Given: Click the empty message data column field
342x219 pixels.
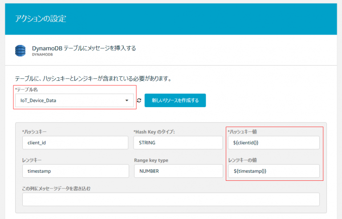Looking at the screenshot, I should point(171,199).
